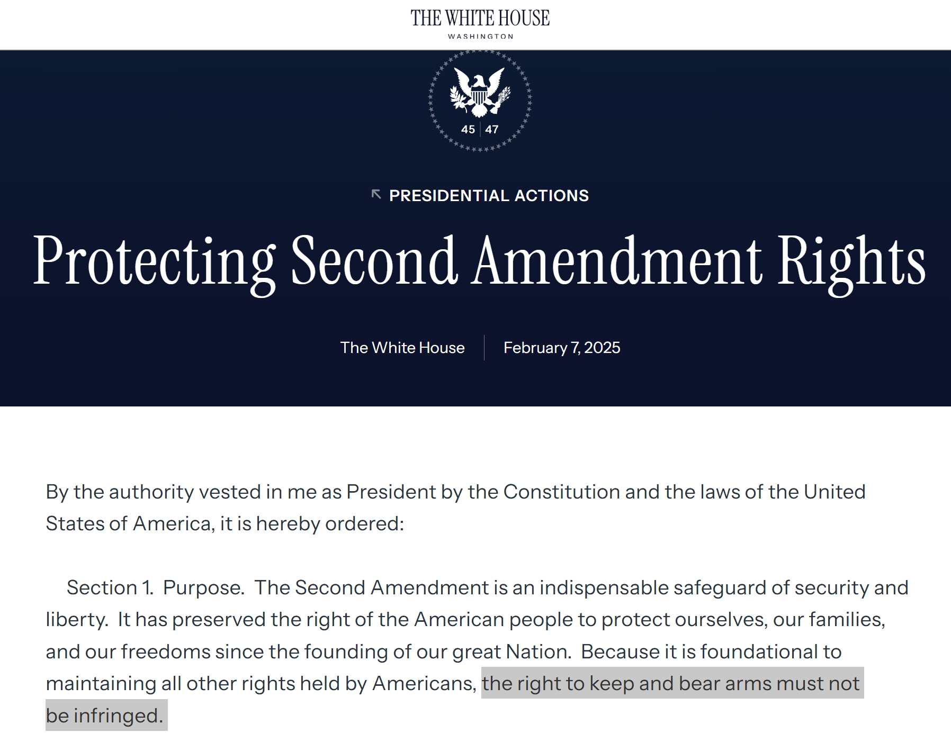Screen dimensions: 951x742
Task: Click the presidential eagle seal emblem
Action: pyautogui.click(x=480, y=91)
